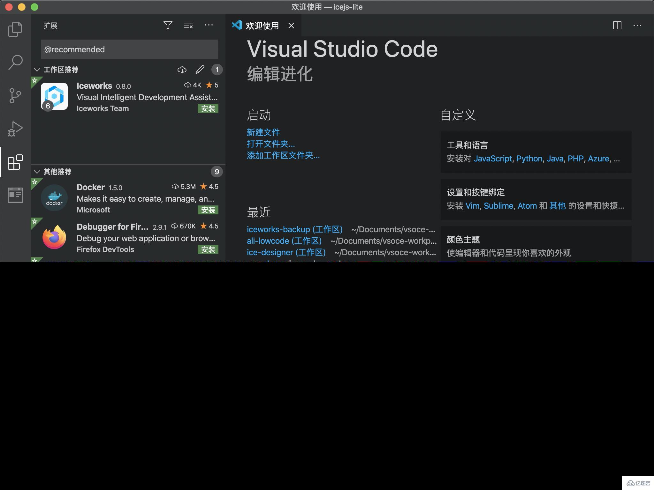Edit workspace recommendations pencil icon
Image resolution: width=654 pixels, height=490 pixels.
[x=200, y=70]
